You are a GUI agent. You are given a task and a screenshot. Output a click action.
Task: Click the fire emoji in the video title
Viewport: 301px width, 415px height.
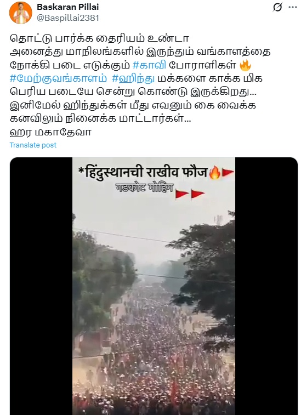pyautogui.click(x=215, y=173)
